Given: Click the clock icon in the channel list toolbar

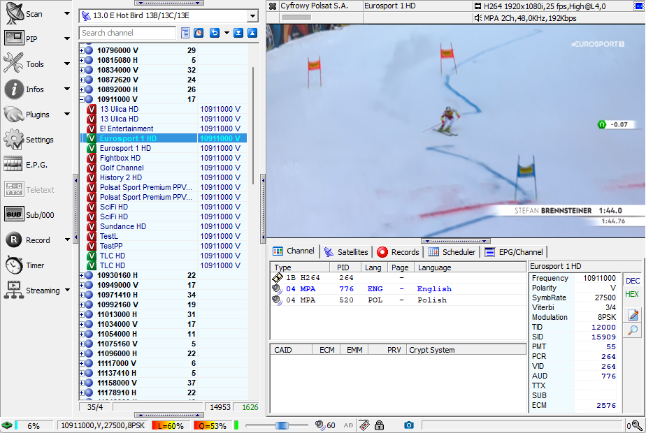Looking at the screenshot, I should click(x=199, y=33).
